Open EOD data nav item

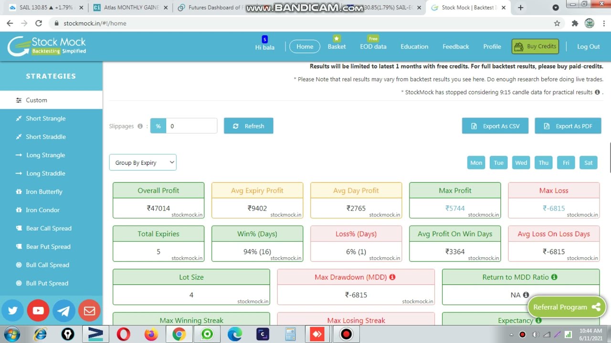tap(373, 46)
